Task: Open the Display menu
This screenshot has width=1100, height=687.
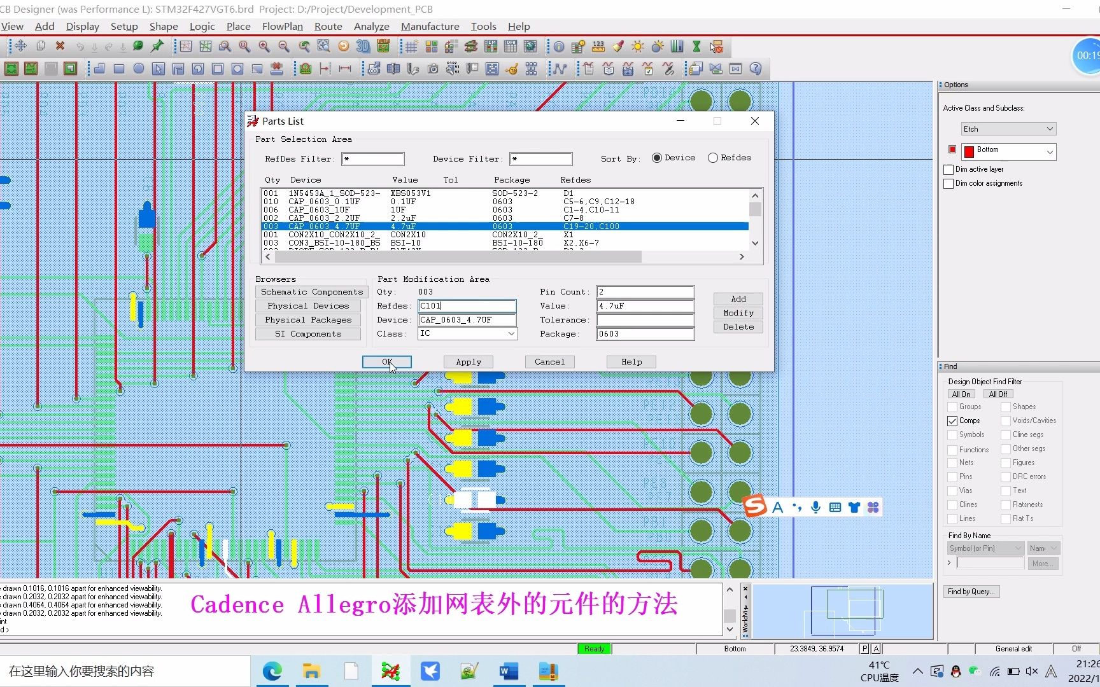Action: click(83, 27)
